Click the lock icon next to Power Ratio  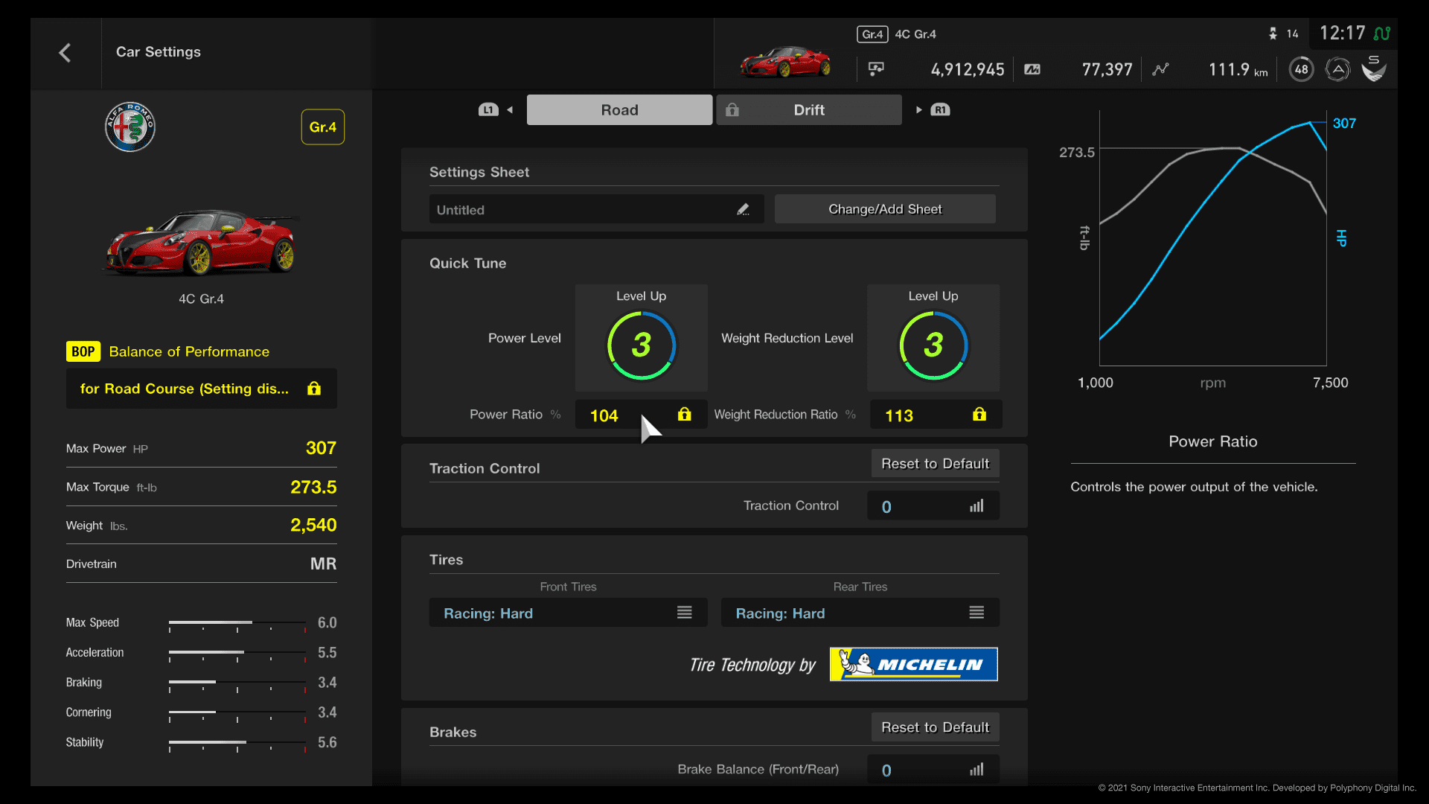[685, 413]
